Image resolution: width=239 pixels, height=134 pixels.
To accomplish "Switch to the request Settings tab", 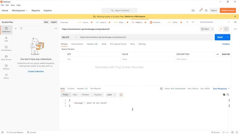I will click(142, 44).
